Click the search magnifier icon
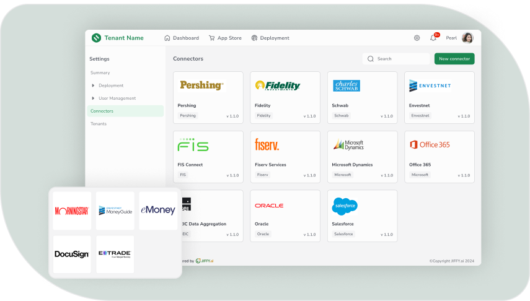 click(371, 59)
